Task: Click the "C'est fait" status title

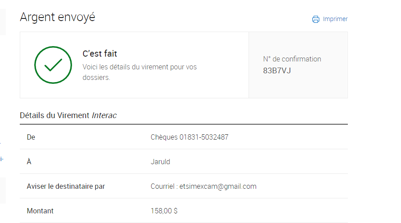Action: pos(100,54)
